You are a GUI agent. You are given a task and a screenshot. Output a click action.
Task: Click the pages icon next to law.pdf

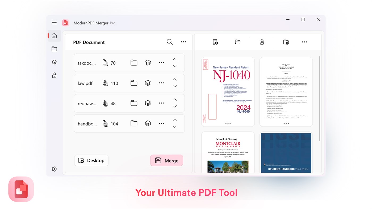click(x=105, y=83)
